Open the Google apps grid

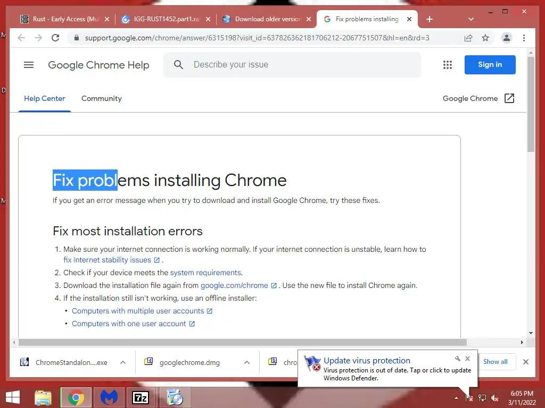click(x=447, y=65)
